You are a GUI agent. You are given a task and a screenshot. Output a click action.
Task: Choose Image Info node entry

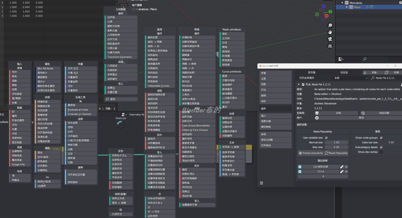click(x=20, y=164)
